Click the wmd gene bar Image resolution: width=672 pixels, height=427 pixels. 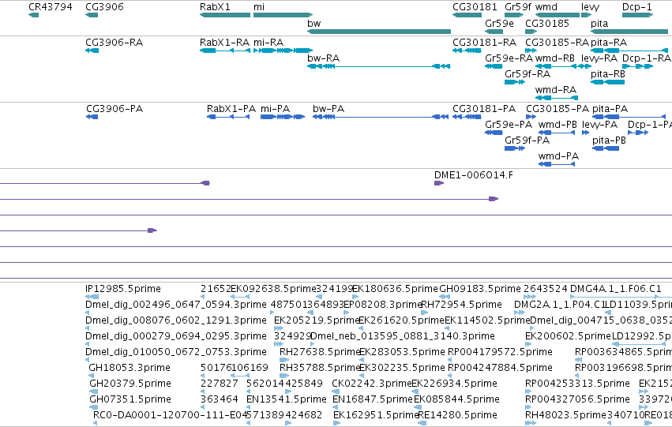pos(557,15)
